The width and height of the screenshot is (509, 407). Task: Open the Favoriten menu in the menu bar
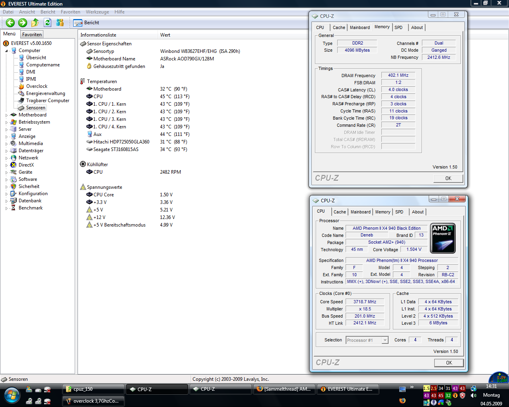coord(70,12)
